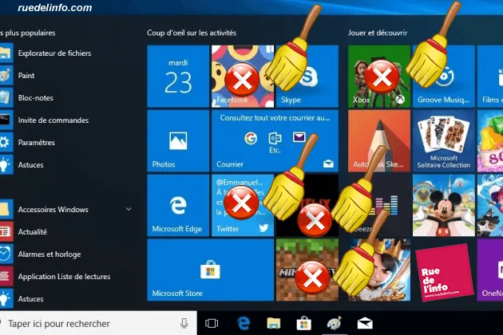Click the Jouer et découvrir group heading
503x335 pixels.
click(378, 33)
